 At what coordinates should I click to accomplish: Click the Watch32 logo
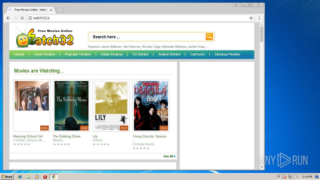45,36
